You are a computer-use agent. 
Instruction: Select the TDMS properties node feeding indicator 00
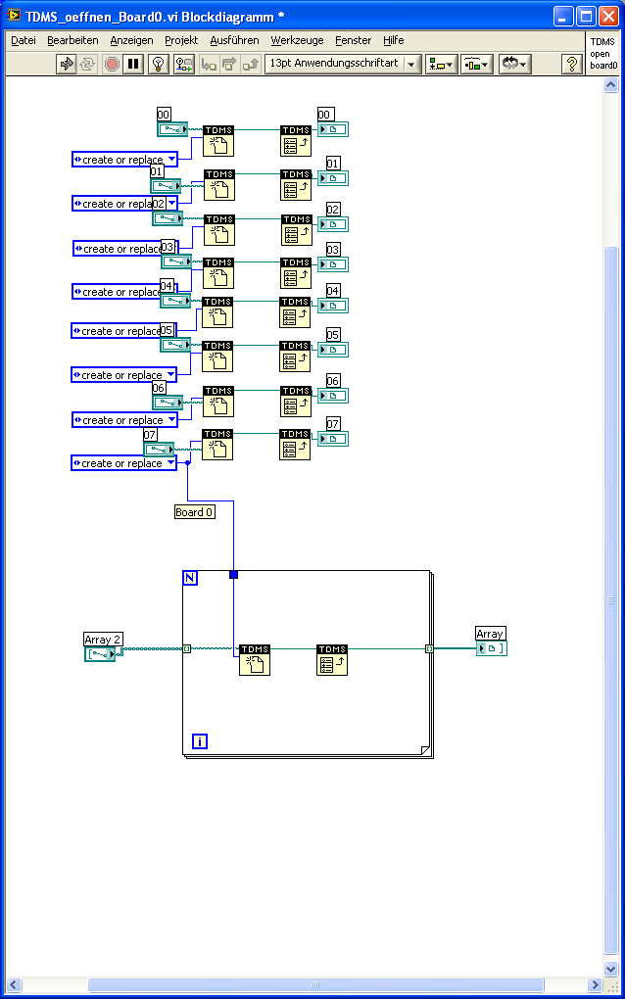296,141
